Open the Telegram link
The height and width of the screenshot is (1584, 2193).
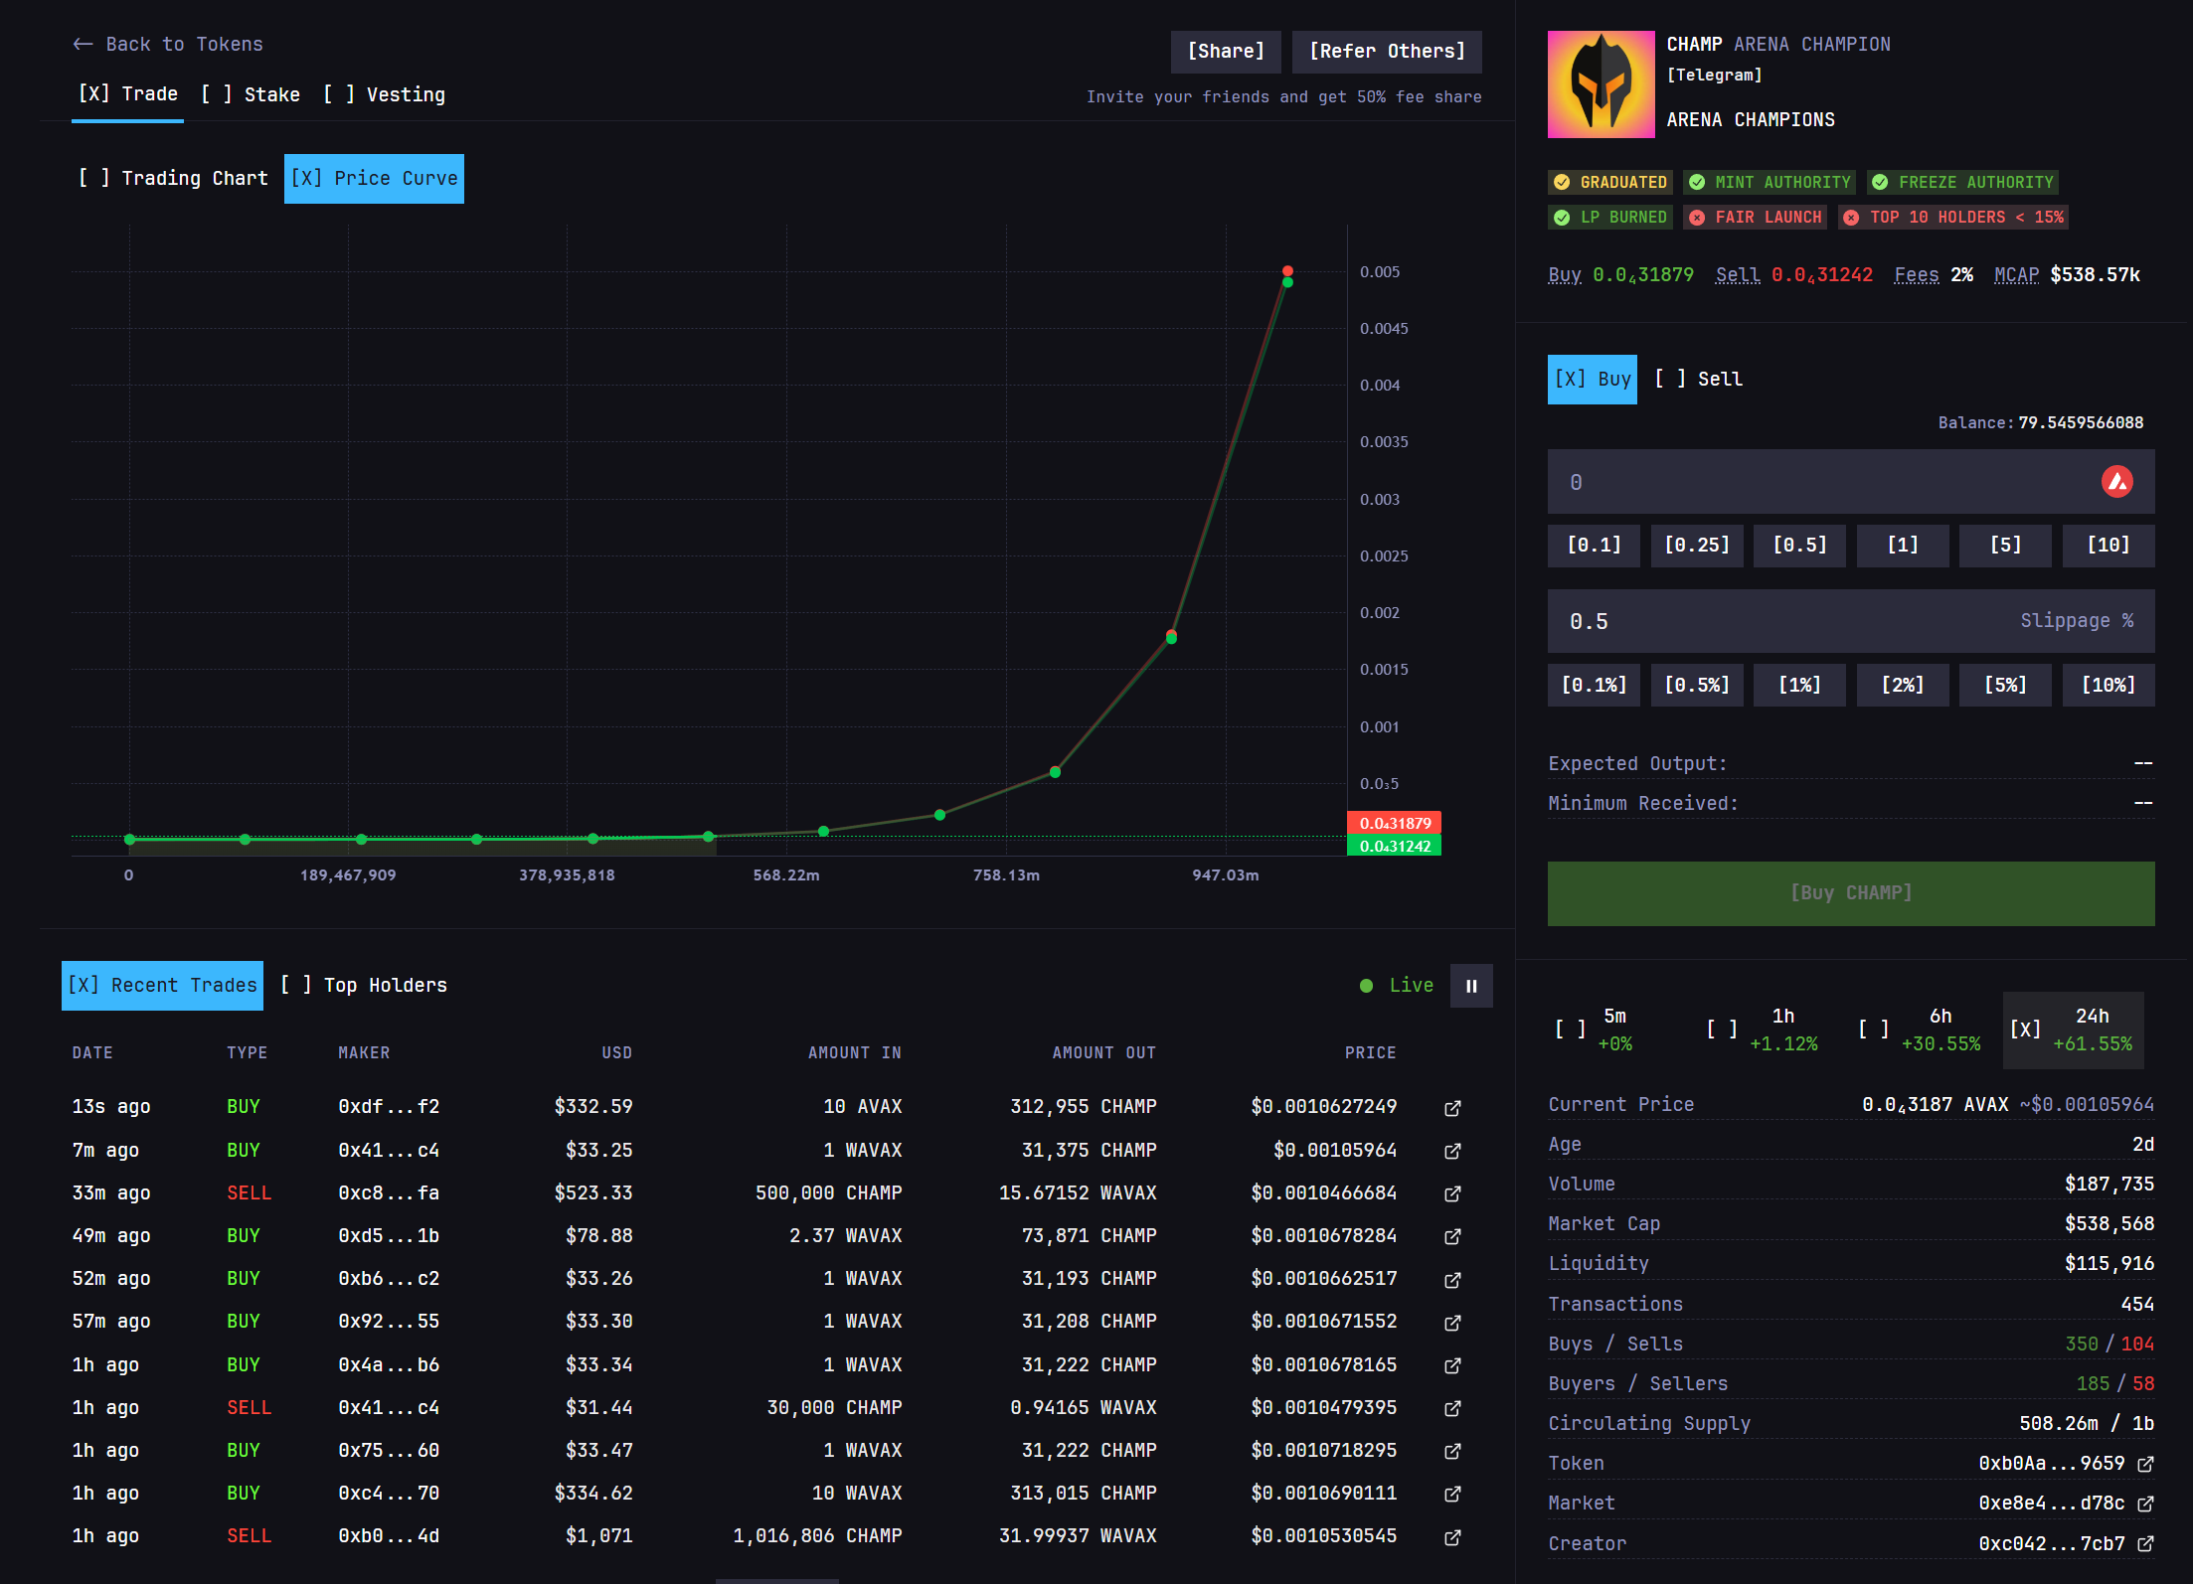[x=1714, y=76]
